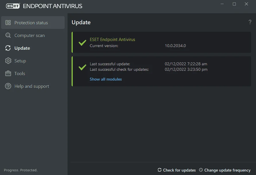The height and width of the screenshot is (175, 256).
Task: Click the Current version: label
Action: tap(104, 46)
